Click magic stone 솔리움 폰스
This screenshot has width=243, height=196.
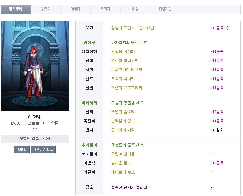tap(121, 163)
